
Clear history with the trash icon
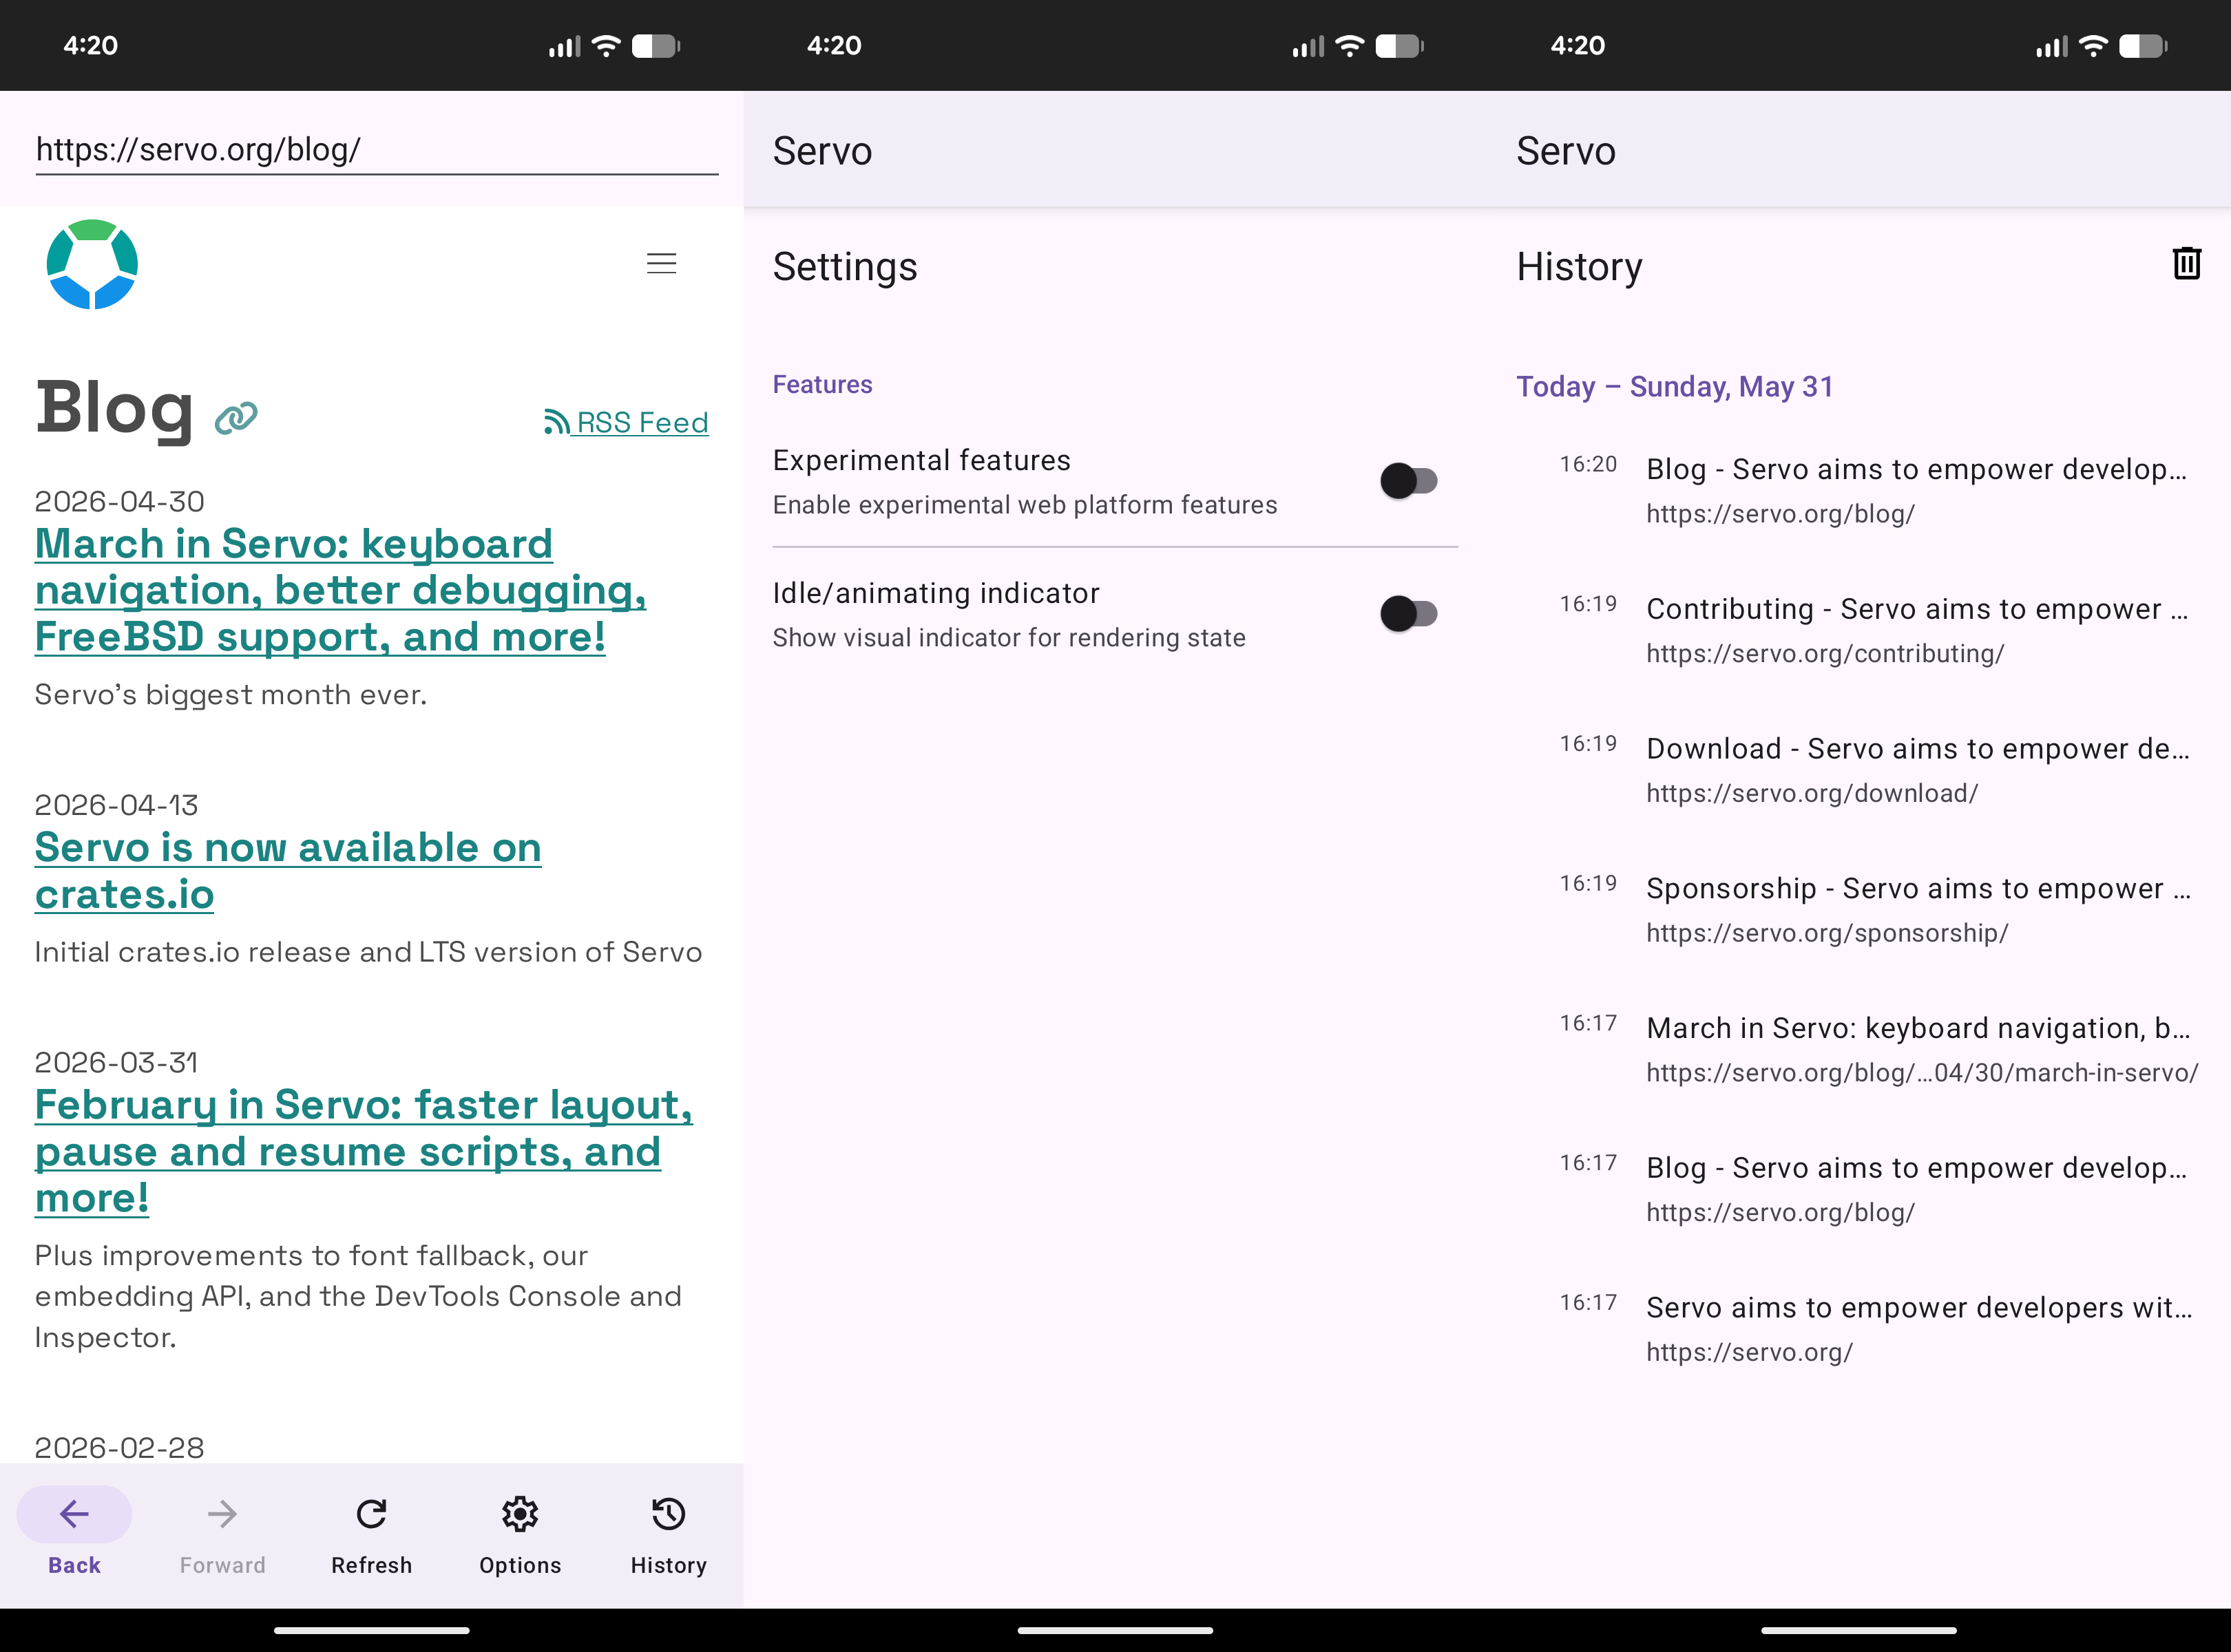click(2187, 264)
